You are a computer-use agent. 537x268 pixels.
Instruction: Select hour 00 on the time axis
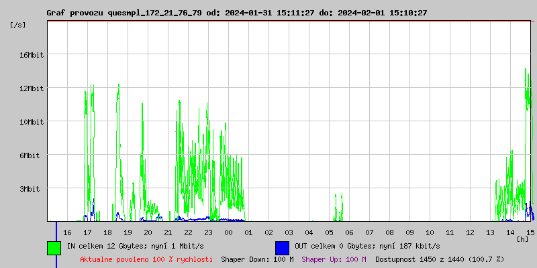[228, 232]
